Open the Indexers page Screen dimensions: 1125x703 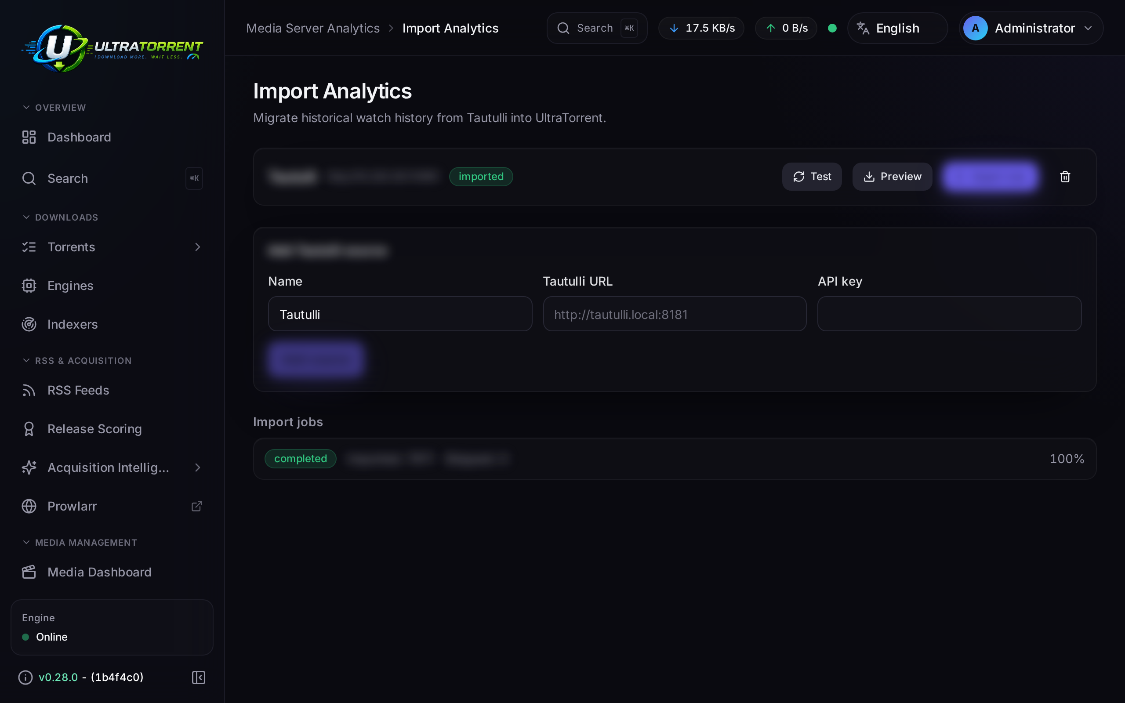112,324
